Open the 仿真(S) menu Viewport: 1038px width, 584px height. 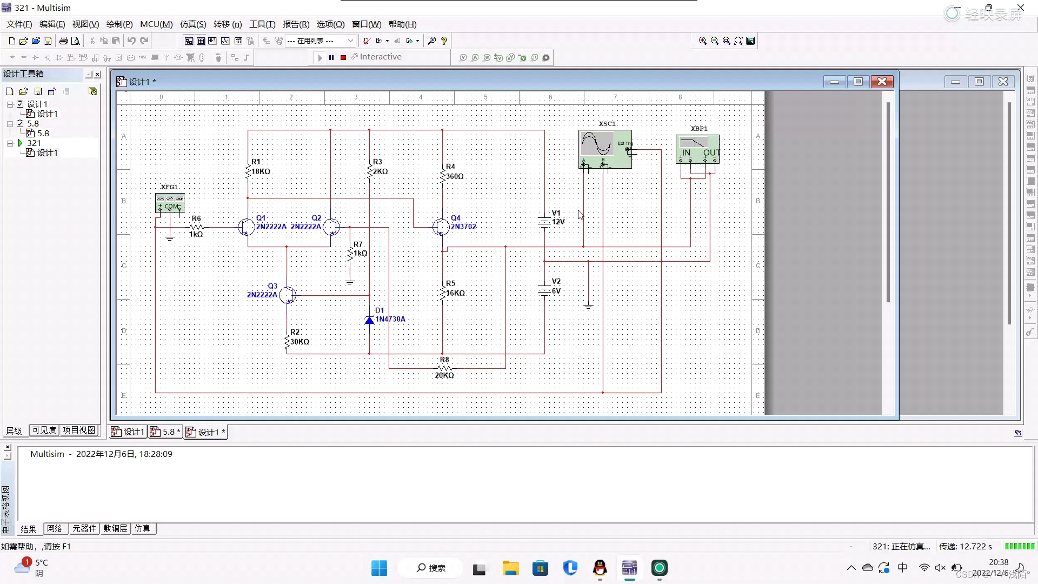192,24
